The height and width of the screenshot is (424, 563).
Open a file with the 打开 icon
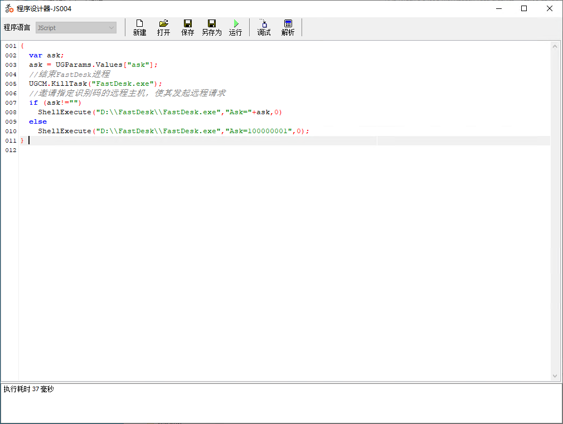tap(163, 28)
